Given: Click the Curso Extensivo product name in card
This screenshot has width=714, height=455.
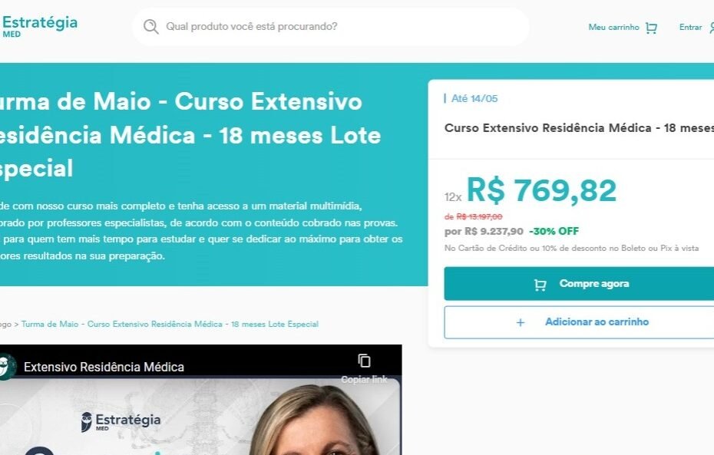Looking at the screenshot, I should point(579,128).
